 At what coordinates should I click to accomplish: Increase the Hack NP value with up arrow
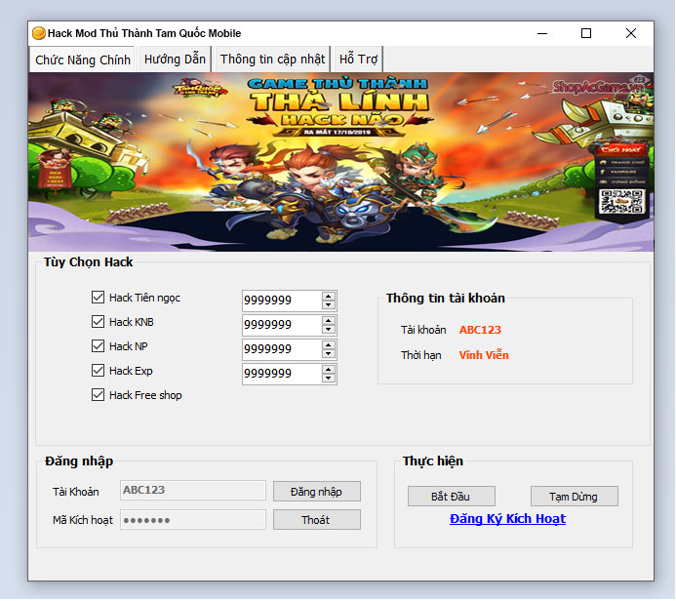(329, 345)
